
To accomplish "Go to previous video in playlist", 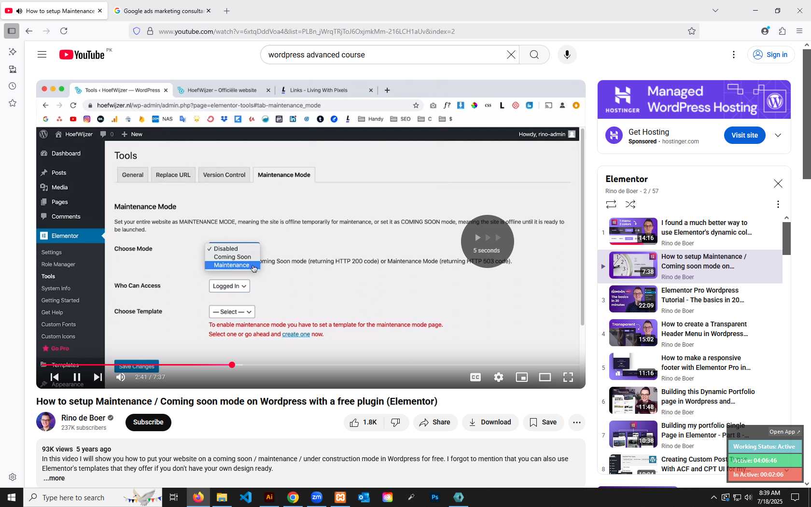I will pyautogui.click(x=55, y=377).
